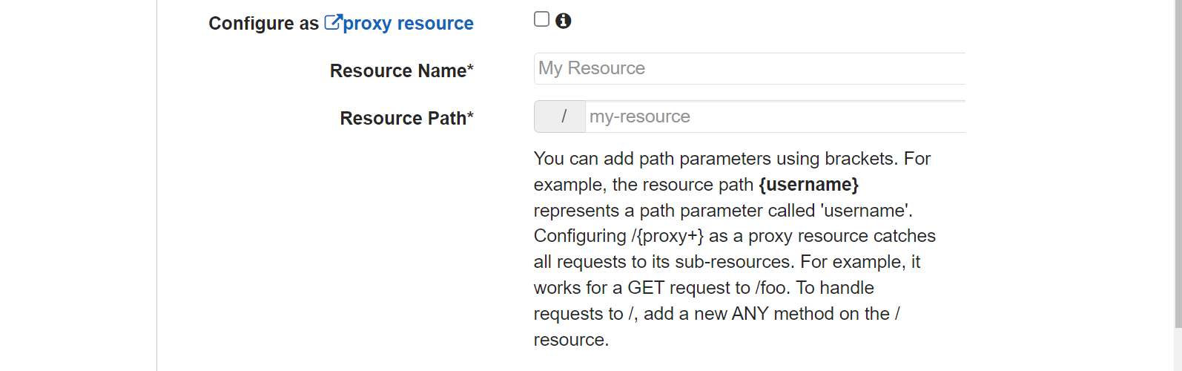The image size is (1182, 371).
Task: Click the /foo example in the description
Action: (771, 288)
